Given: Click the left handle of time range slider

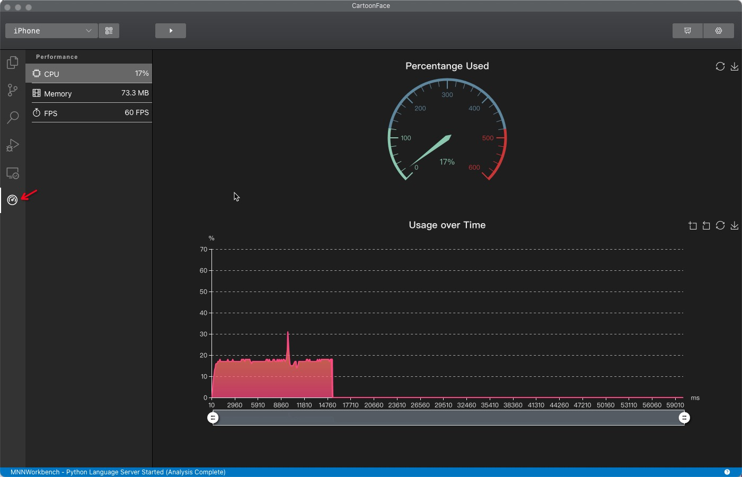Looking at the screenshot, I should coord(213,418).
